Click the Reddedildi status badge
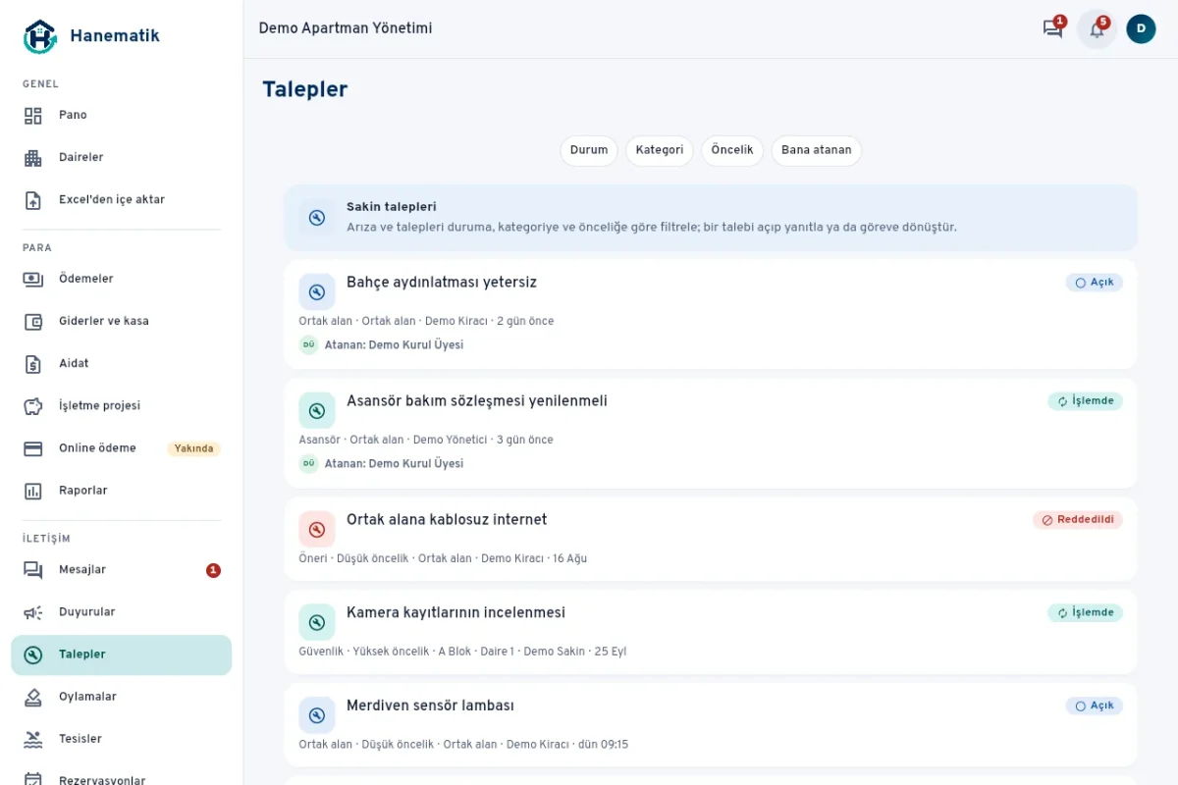Image resolution: width=1178 pixels, height=785 pixels. 1078,520
